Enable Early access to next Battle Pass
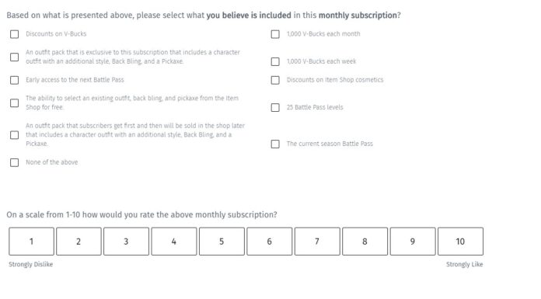The width and height of the screenshot is (541, 299). [14, 80]
